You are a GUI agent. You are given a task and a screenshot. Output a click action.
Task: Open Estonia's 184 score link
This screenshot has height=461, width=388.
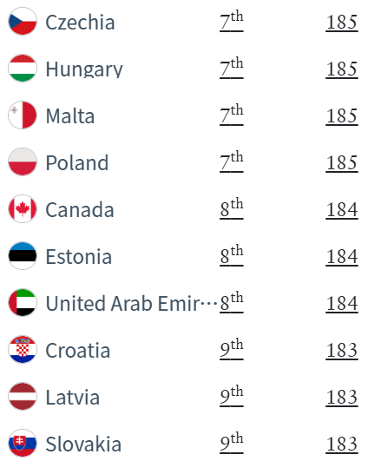(x=342, y=256)
